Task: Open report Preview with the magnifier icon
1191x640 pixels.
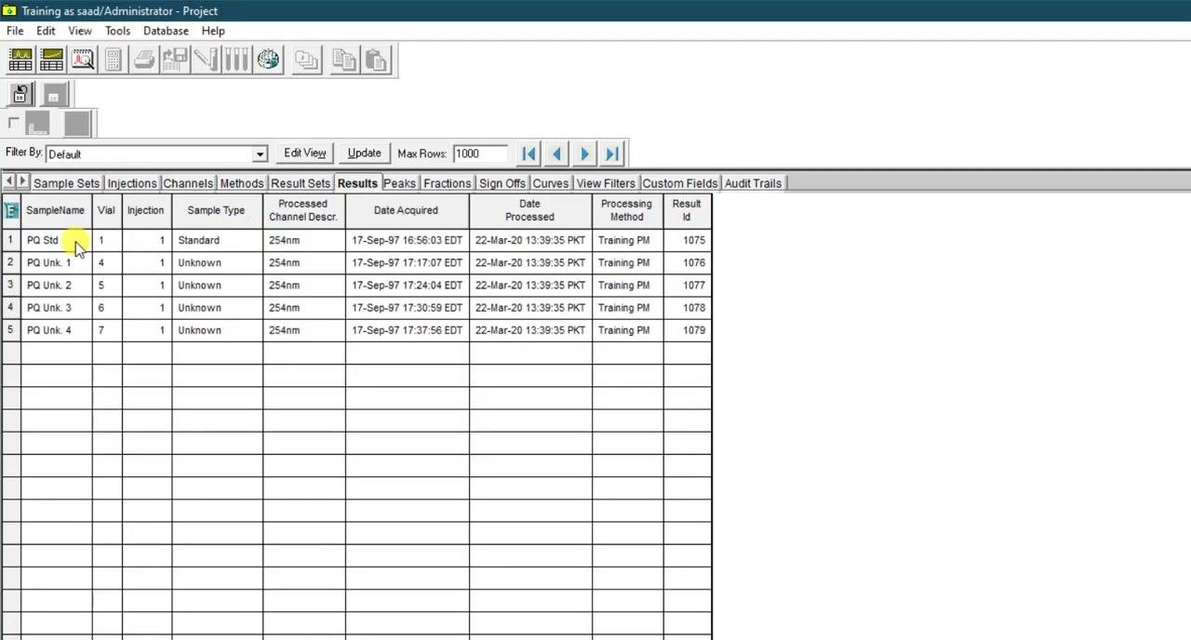Action: tap(83, 60)
